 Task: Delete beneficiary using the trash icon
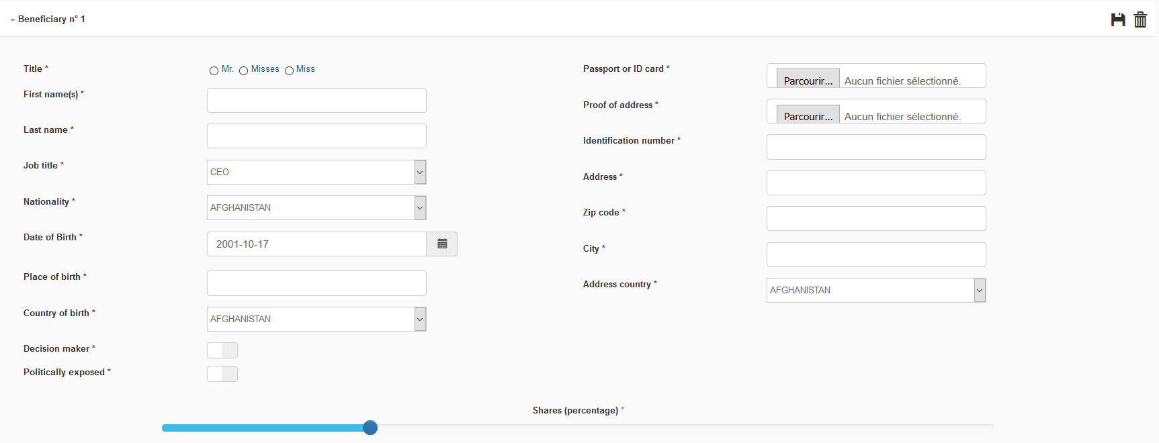[1140, 19]
